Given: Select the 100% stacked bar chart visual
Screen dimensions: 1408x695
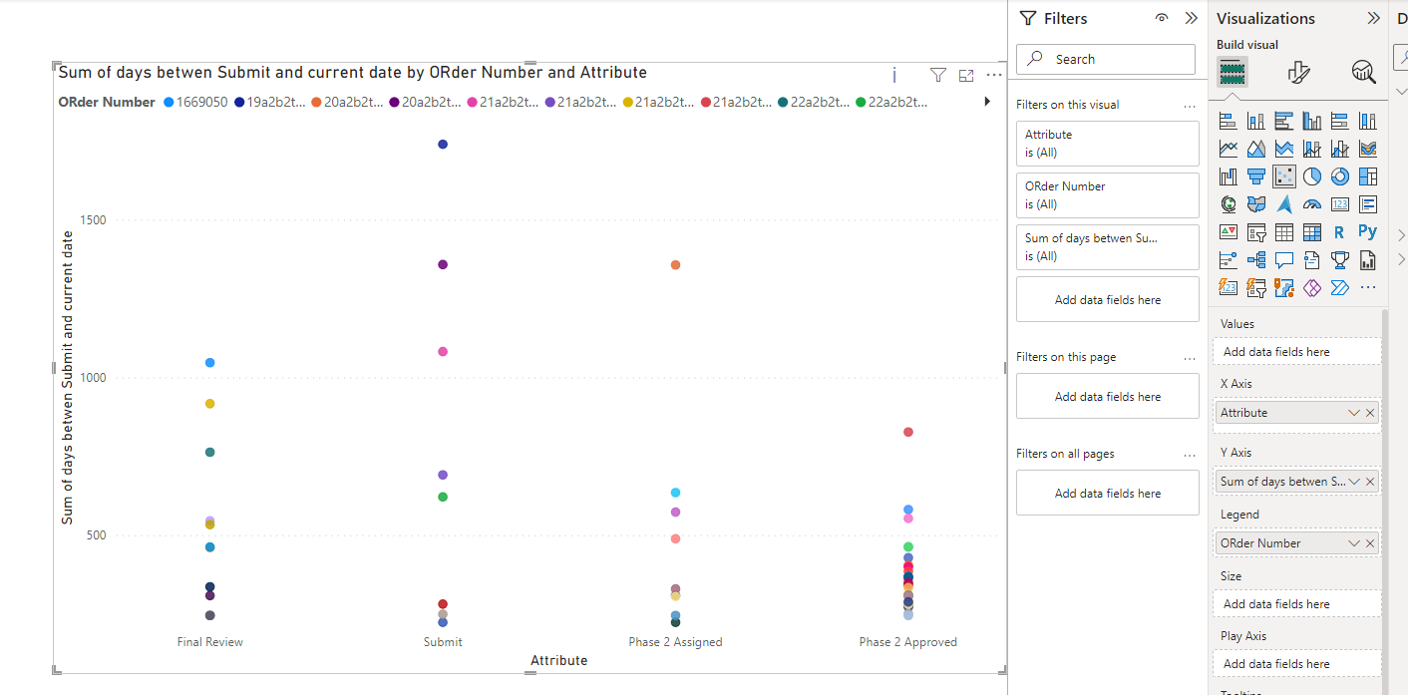Looking at the screenshot, I should [1340, 121].
